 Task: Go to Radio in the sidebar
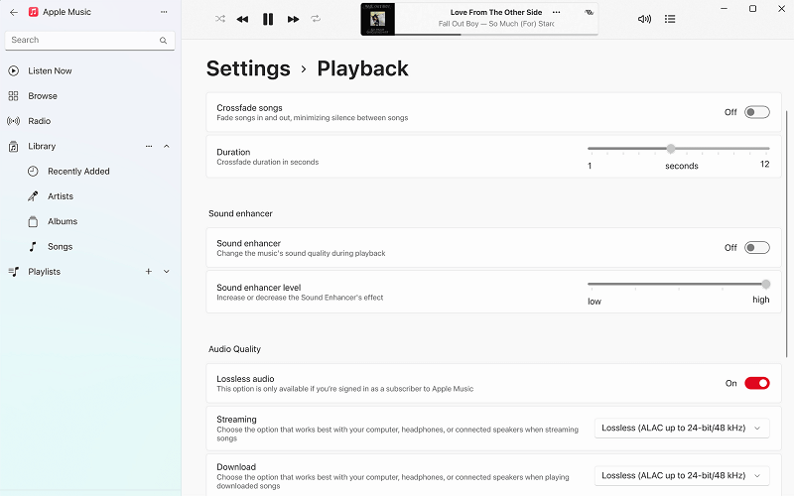click(x=40, y=121)
